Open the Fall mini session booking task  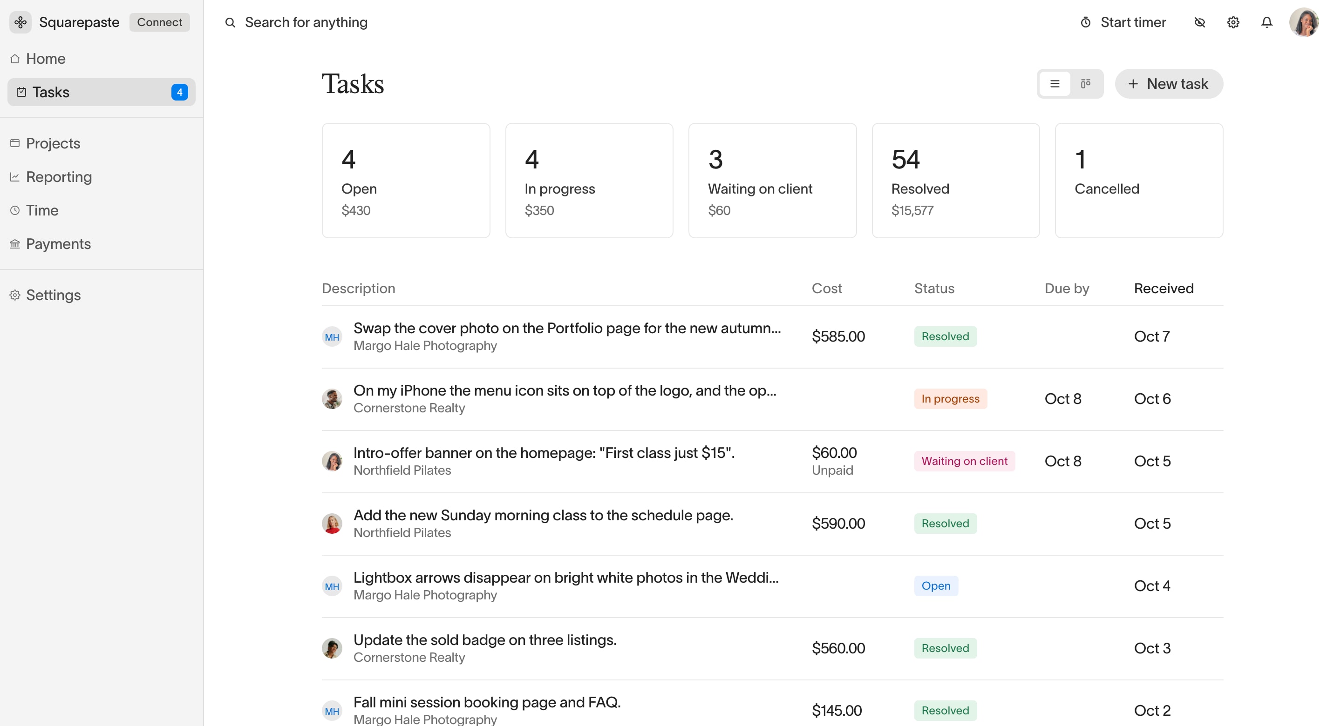pyautogui.click(x=773, y=704)
